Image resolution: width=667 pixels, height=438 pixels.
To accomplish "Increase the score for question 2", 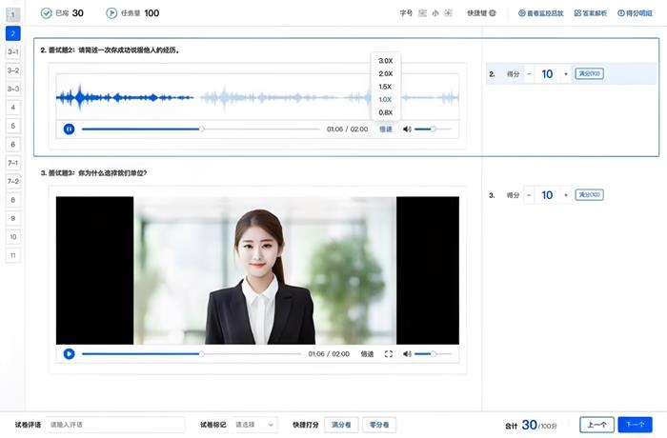I will click(566, 73).
